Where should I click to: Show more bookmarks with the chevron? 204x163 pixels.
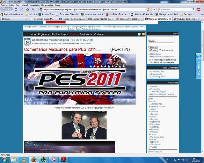(x=202, y=14)
